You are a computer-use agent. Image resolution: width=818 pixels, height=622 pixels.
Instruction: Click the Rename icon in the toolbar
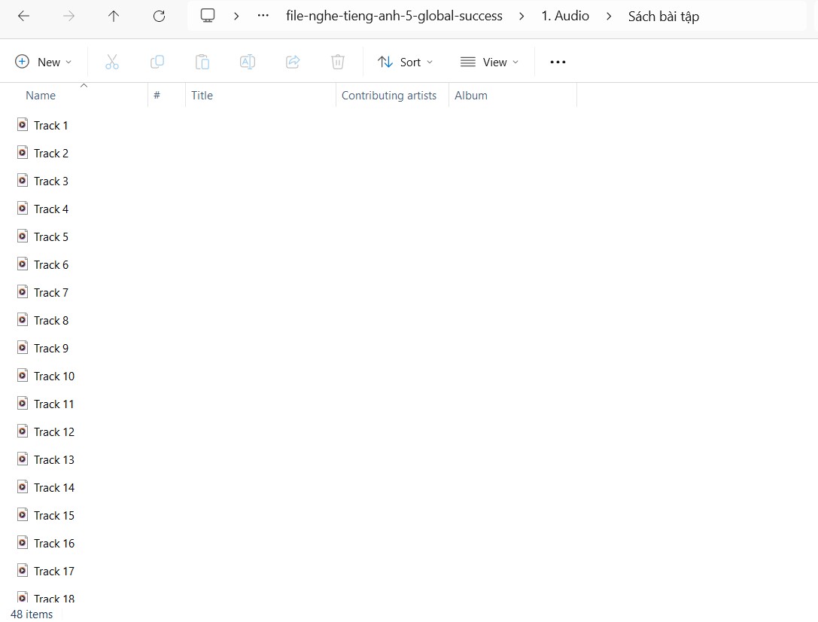pos(248,62)
